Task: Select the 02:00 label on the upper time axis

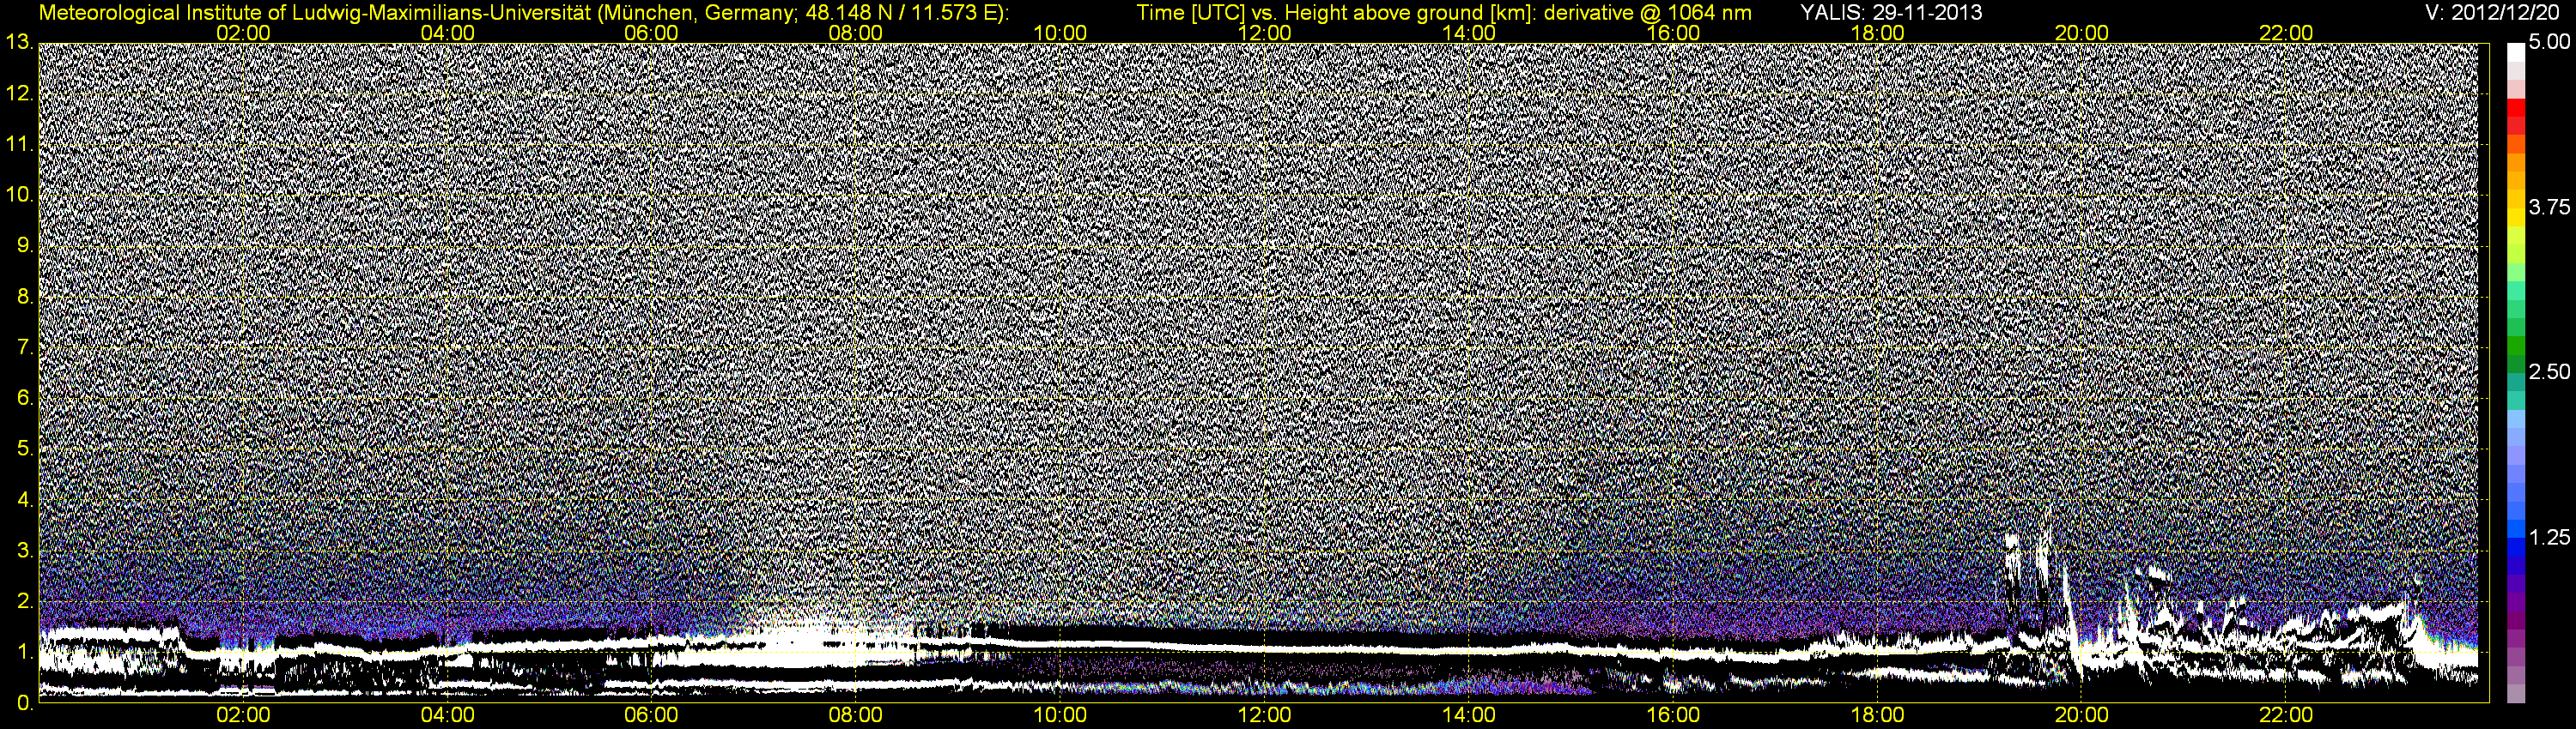Action: (243, 33)
